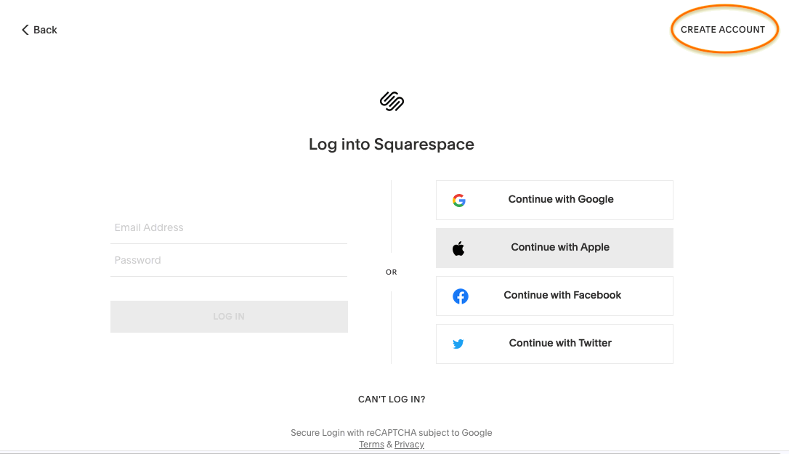This screenshot has width=789, height=454.
Task: Pick the Continue with Facebook text label
Action: (562, 296)
